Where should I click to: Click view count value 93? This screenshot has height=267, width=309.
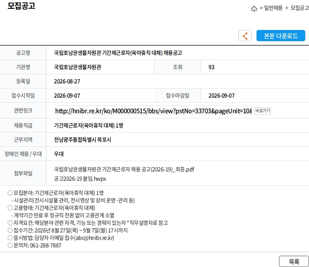click(x=211, y=67)
